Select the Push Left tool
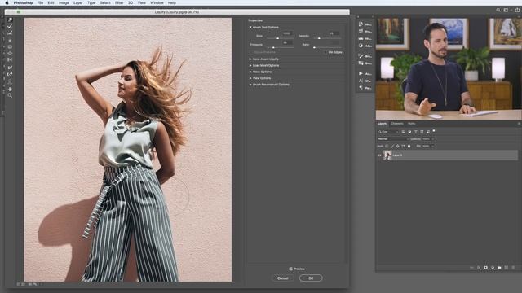Screen dimensions: 522x293 tap(10, 60)
